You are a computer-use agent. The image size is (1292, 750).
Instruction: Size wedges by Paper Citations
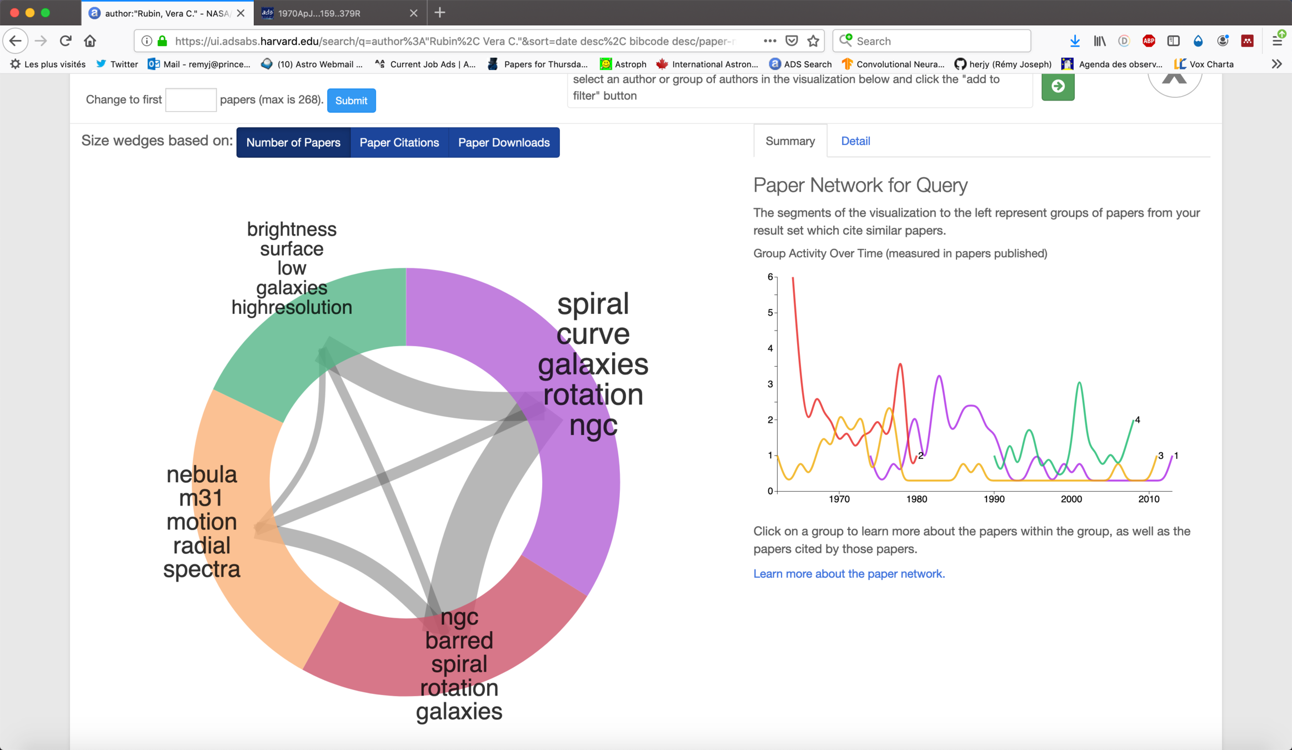pyautogui.click(x=399, y=142)
